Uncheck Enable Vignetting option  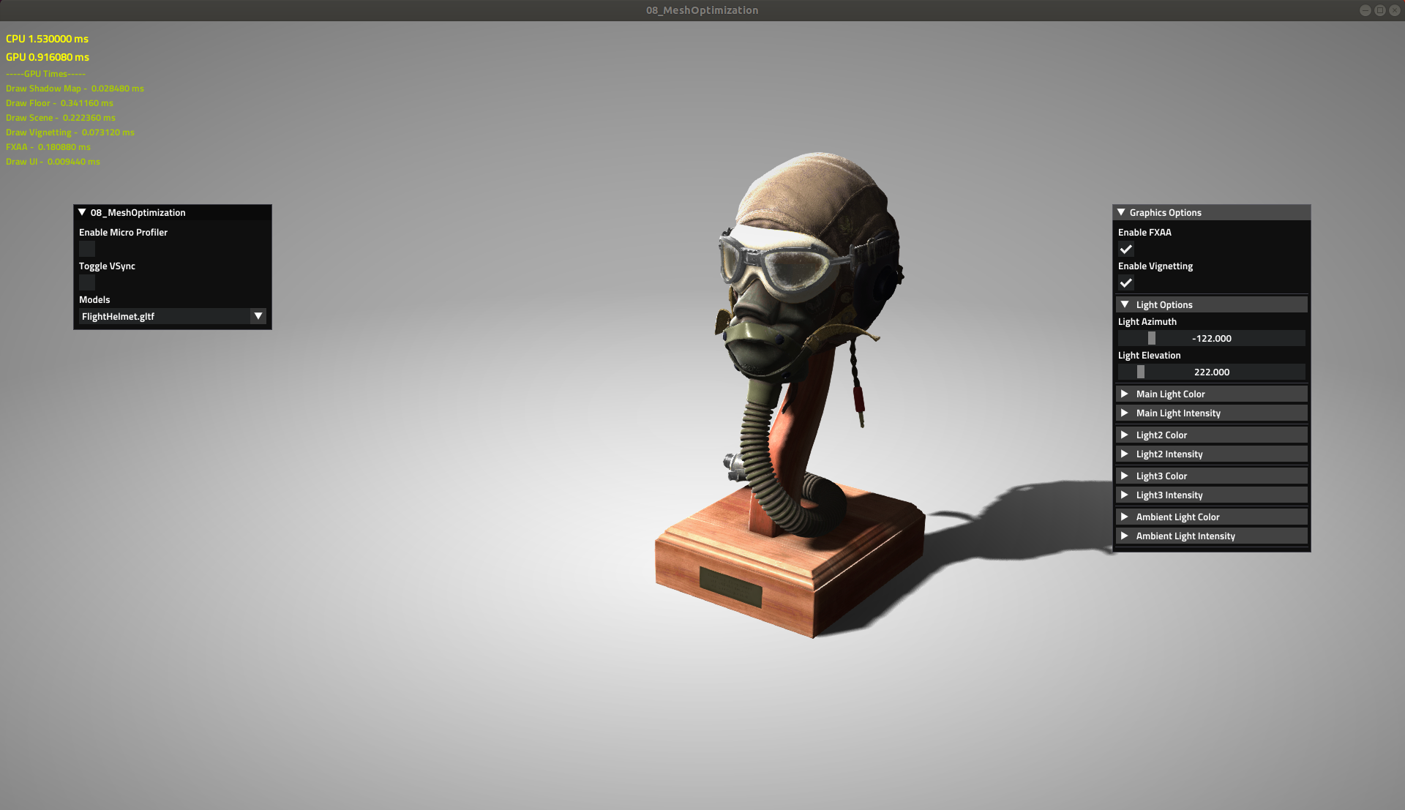(x=1126, y=282)
